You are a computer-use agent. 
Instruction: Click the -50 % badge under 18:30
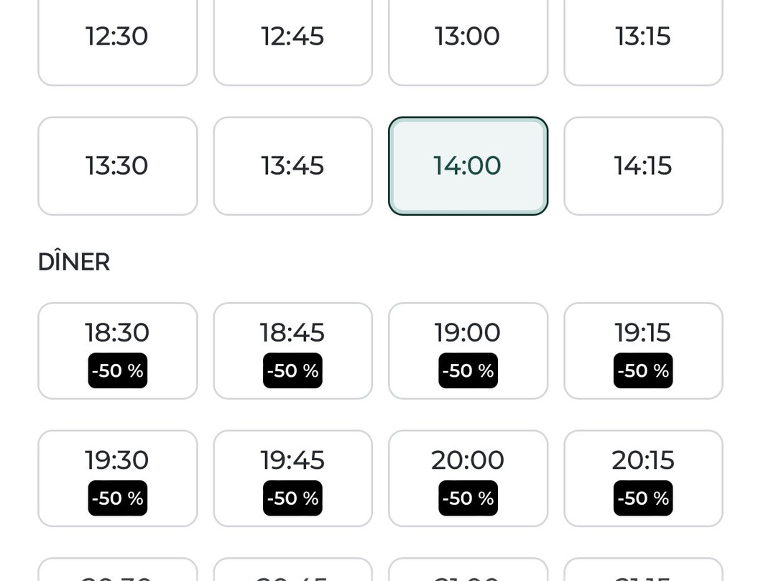pyautogui.click(x=118, y=370)
